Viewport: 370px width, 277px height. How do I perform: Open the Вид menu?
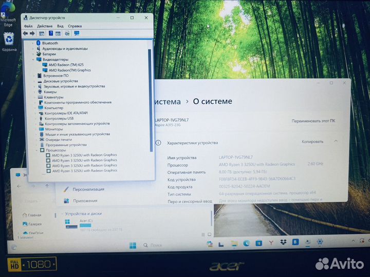[61, 26]
